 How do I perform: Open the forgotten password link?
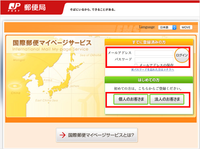153,69
